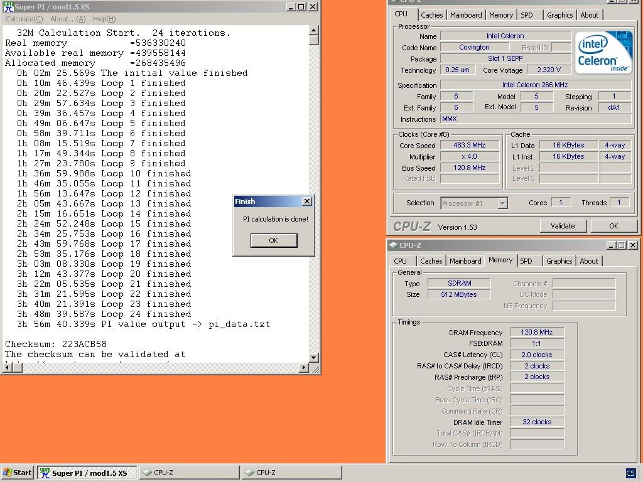Switch to Graphics tab in upper CPU-Z window

[x=559, y=15]
